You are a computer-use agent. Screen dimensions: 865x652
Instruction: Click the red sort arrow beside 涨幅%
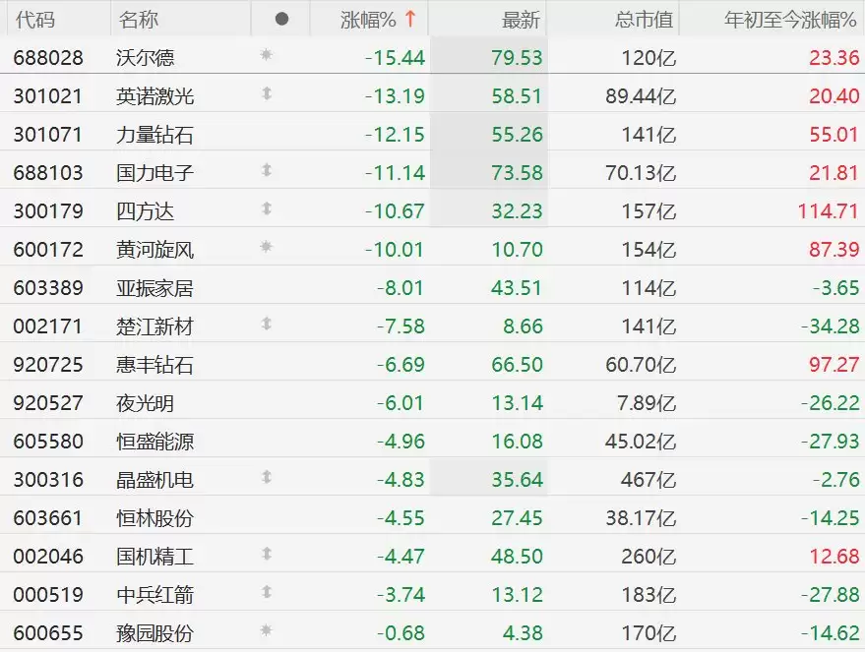(x=410, y=19)
